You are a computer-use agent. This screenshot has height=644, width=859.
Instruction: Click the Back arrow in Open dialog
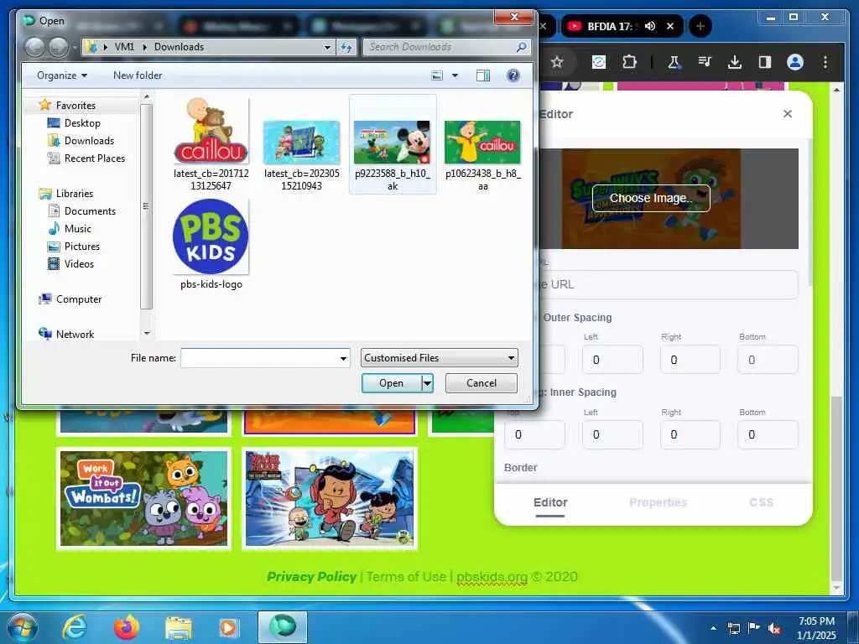tap(34, 47)
